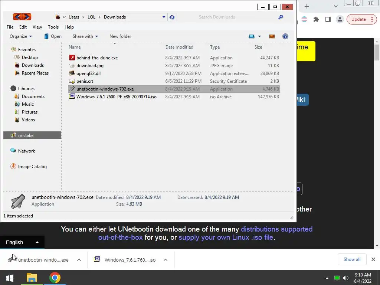Create a New folder

pos(120,36)
